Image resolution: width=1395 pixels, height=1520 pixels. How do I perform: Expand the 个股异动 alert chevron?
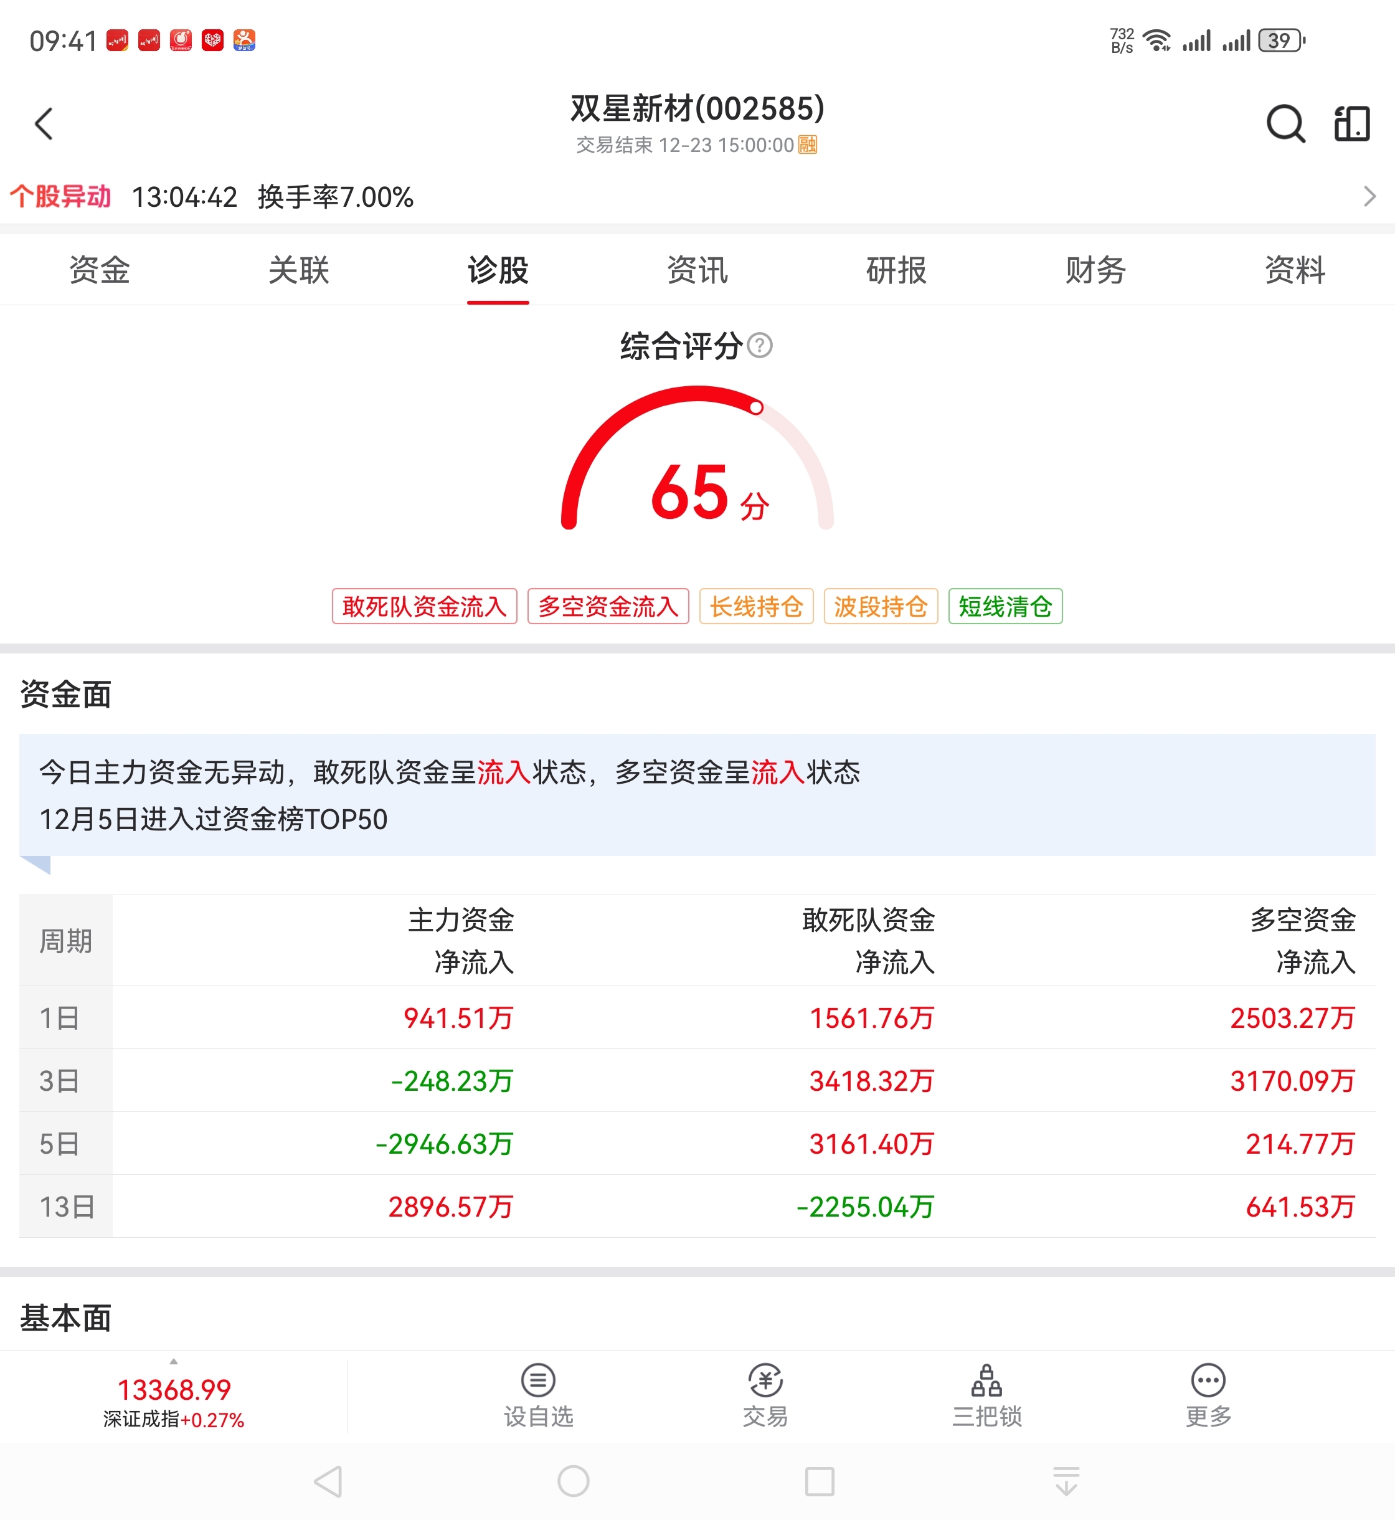[1369, 196]
